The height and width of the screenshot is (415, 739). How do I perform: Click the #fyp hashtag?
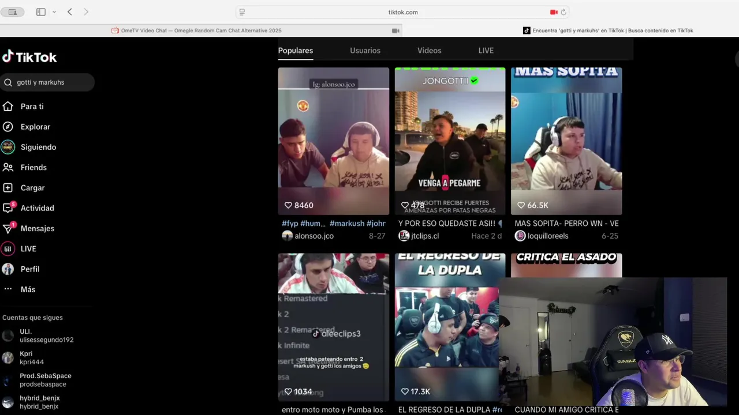click(x=290, y=223)
